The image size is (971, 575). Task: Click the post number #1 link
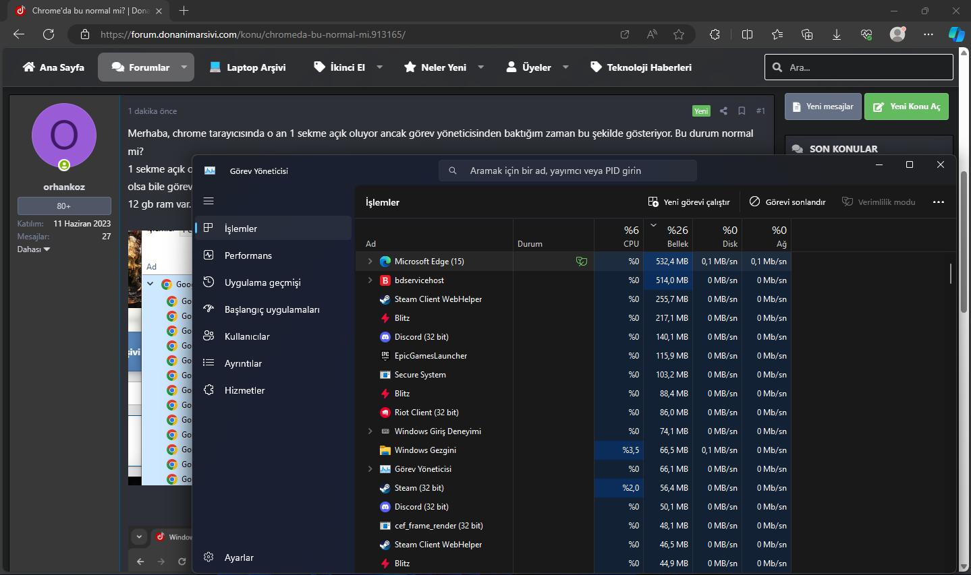[x=760, y=111]
